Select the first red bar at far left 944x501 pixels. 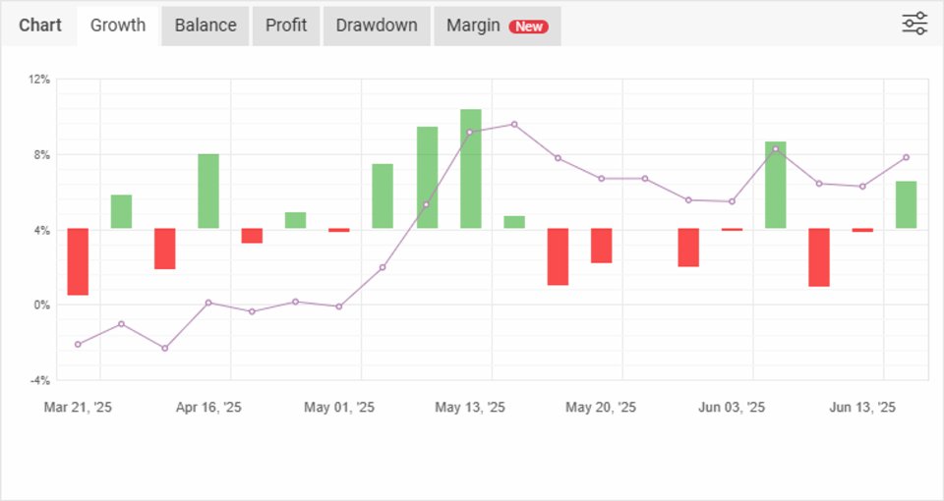pyautogui.click(x=78, y=261)
